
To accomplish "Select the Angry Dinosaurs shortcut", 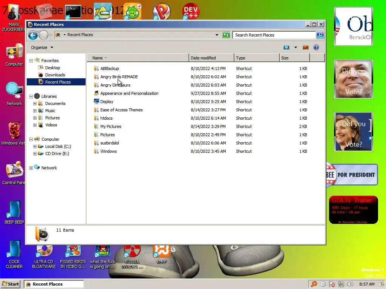I will [115, 85].
